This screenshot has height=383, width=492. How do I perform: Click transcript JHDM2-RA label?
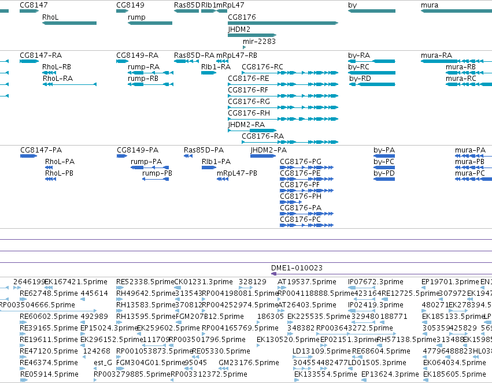(246, 125)
